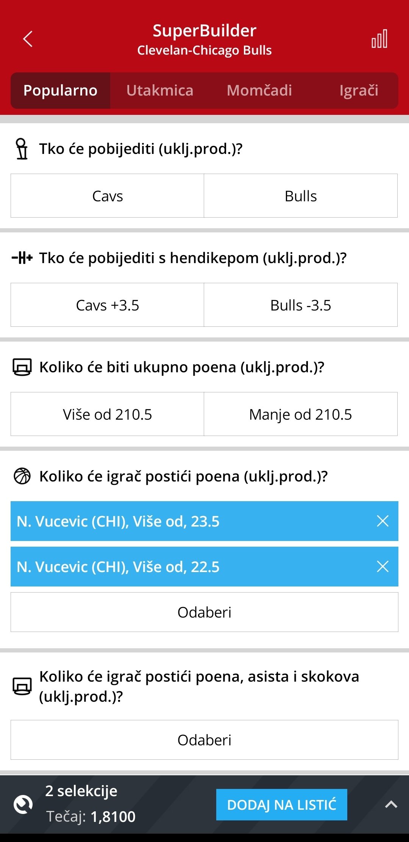Tap the SuperBuilder logo icon in bottom bar
409x842 pixels.
[x=23, y=804]
